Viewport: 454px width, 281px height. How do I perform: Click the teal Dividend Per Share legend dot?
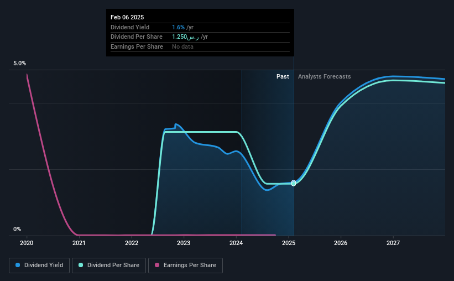pyautogui.click(x=81, y=265)
